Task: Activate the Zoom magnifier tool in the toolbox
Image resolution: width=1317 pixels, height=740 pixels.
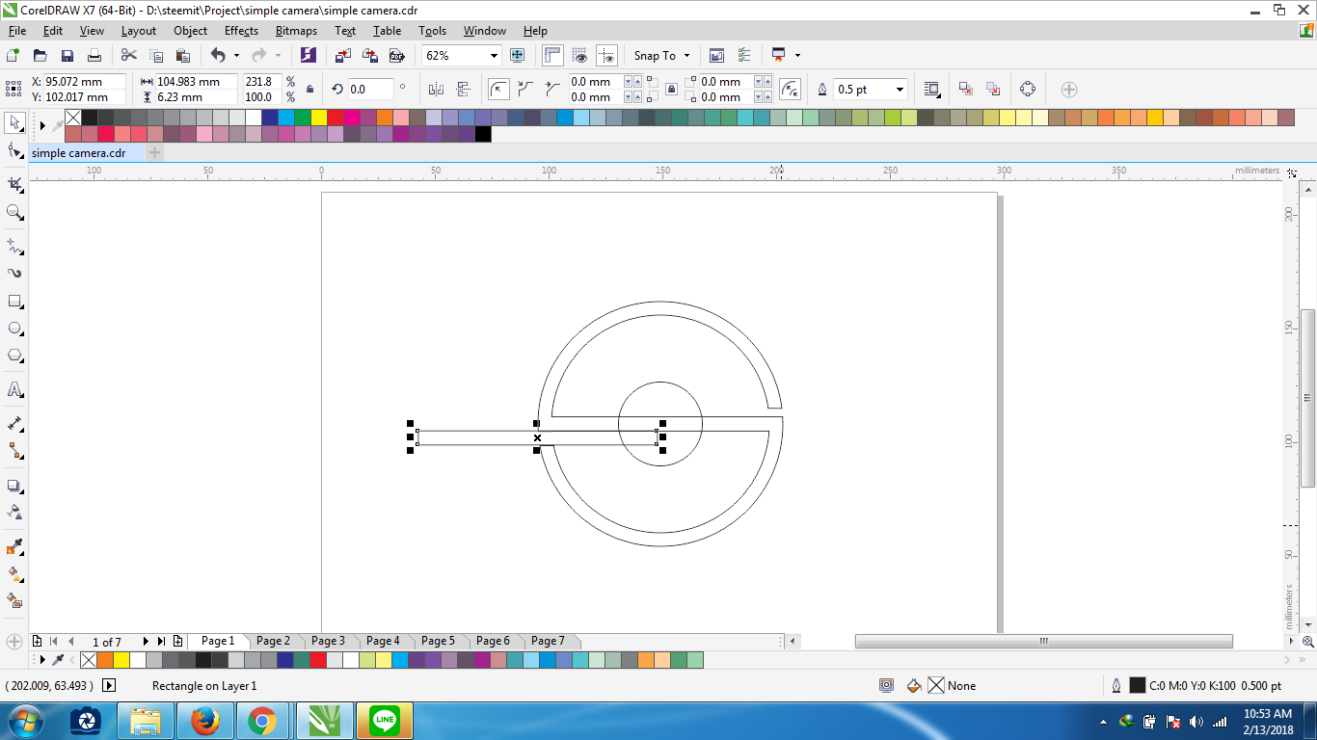Action: (x=14, y=212)
